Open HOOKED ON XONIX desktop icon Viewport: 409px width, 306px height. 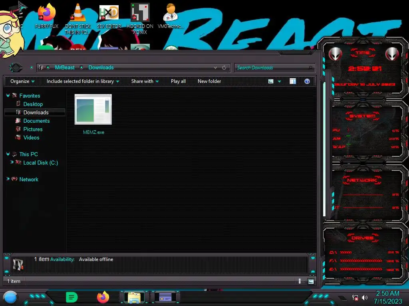140,19
